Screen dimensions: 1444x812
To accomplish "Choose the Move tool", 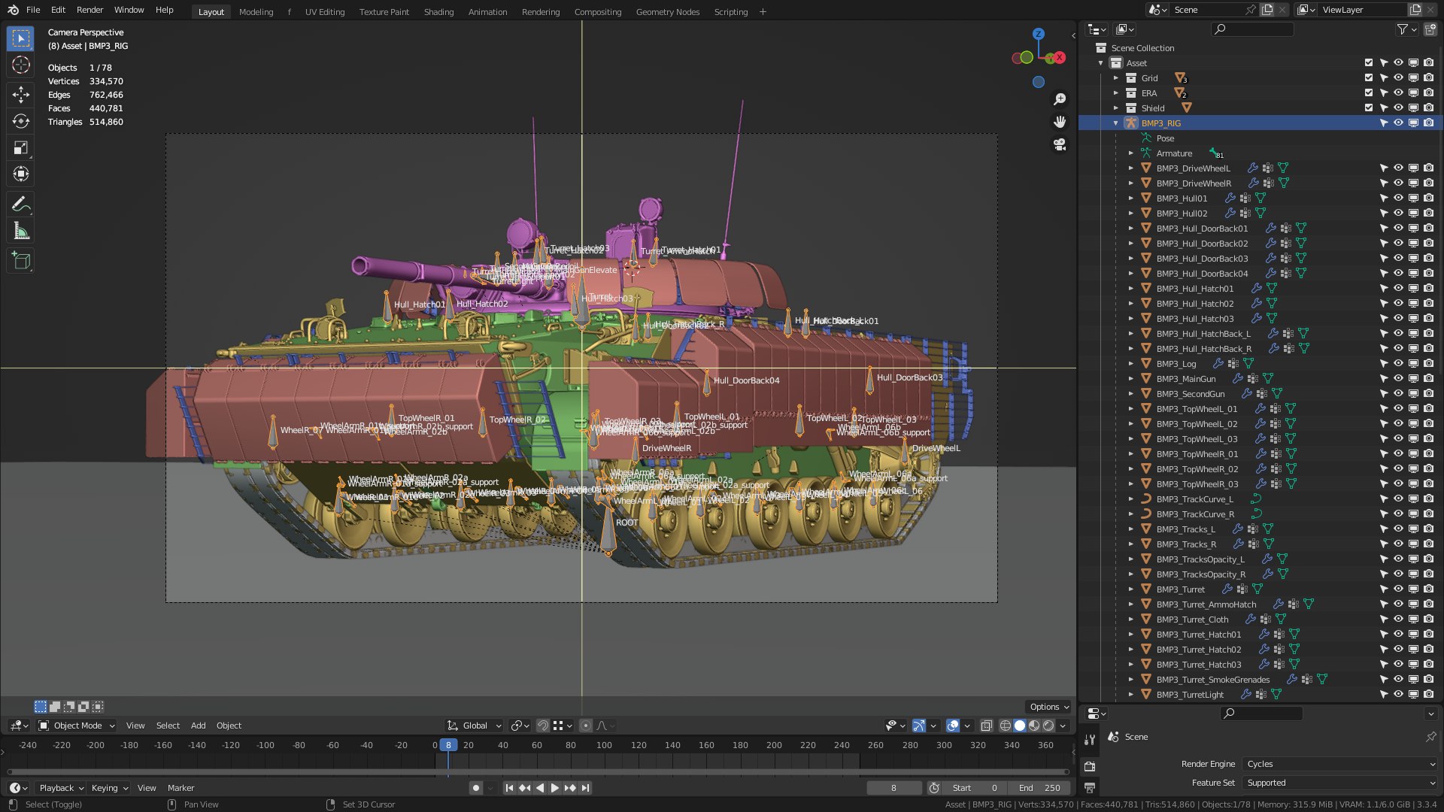I will pyautogui.click(x=21, y=94).
